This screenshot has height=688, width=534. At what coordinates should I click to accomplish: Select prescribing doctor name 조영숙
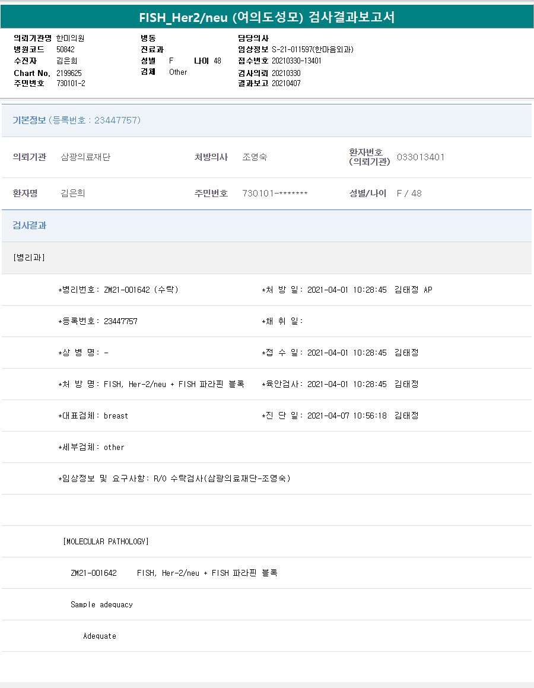click(x=255, y=157)
